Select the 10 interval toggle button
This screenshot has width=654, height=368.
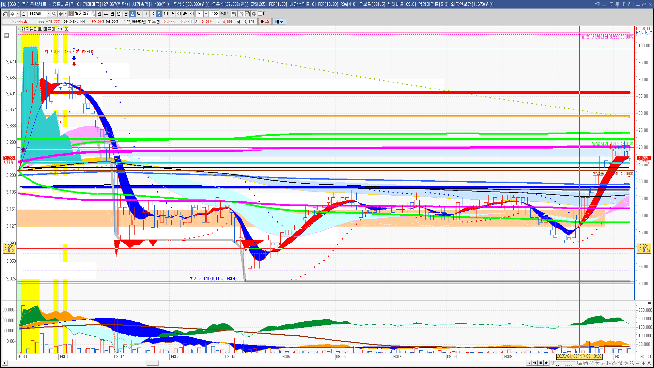click(x=166, y=14)
